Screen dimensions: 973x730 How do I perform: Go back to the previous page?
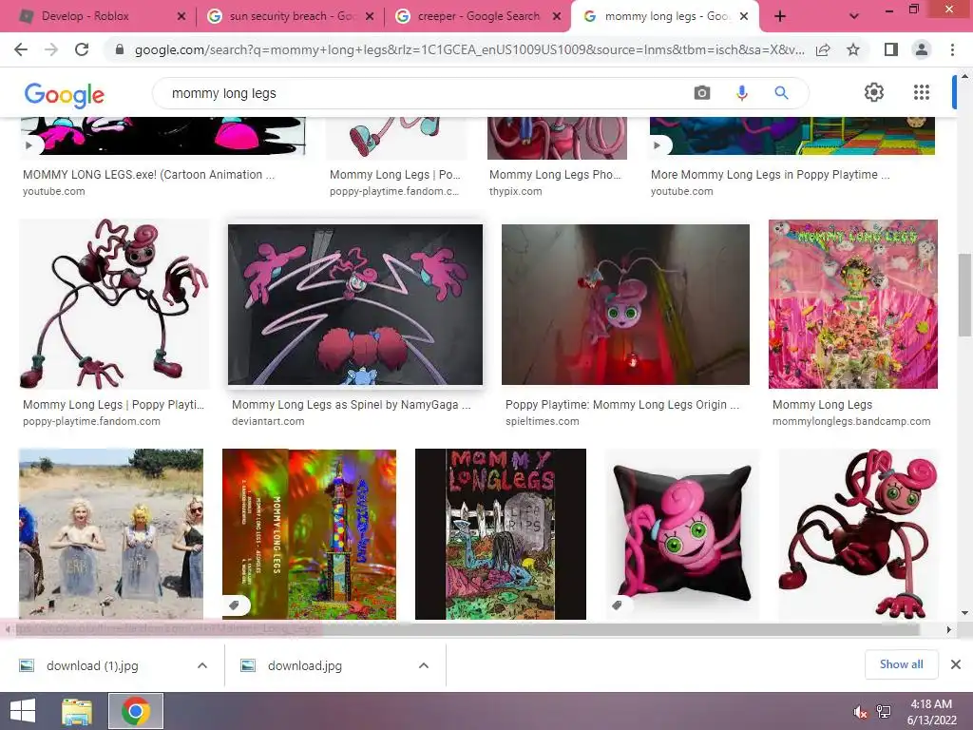tap(21, 49)
